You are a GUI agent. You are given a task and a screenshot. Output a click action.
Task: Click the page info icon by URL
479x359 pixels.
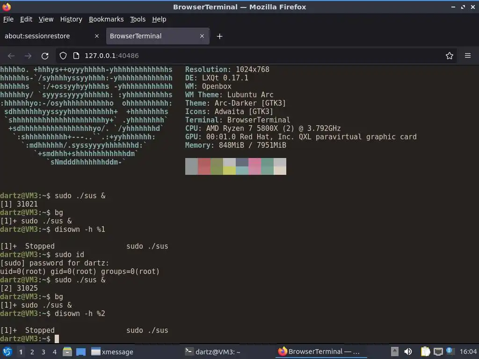tap(76, 56)
